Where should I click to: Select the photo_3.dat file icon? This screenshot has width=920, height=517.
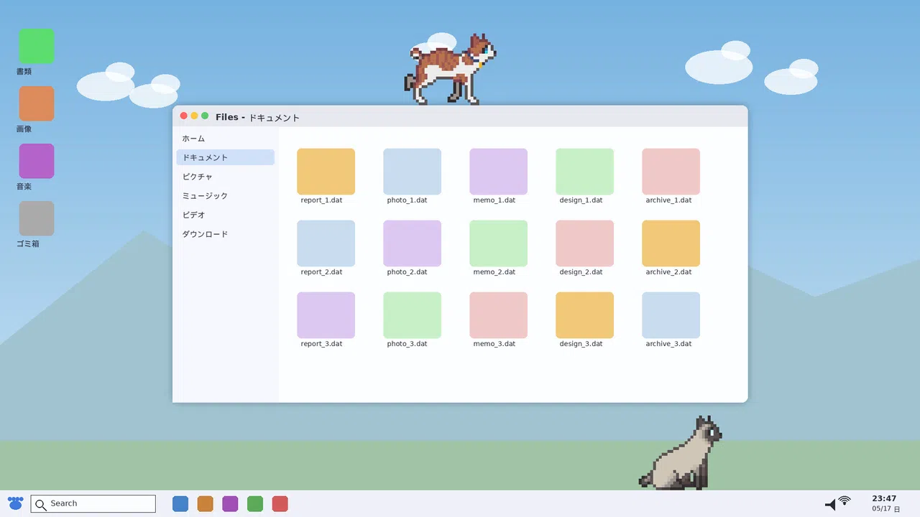click(412, 315)
